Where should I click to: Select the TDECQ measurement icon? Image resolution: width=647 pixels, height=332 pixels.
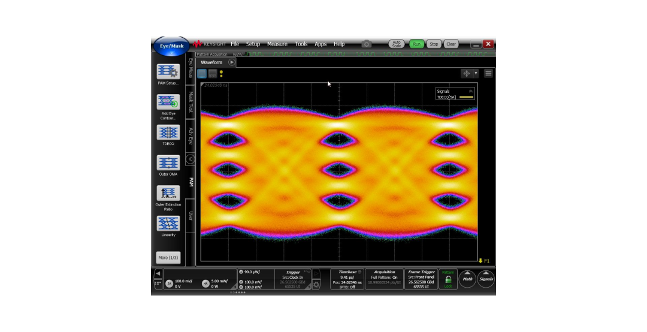[168, 132]
